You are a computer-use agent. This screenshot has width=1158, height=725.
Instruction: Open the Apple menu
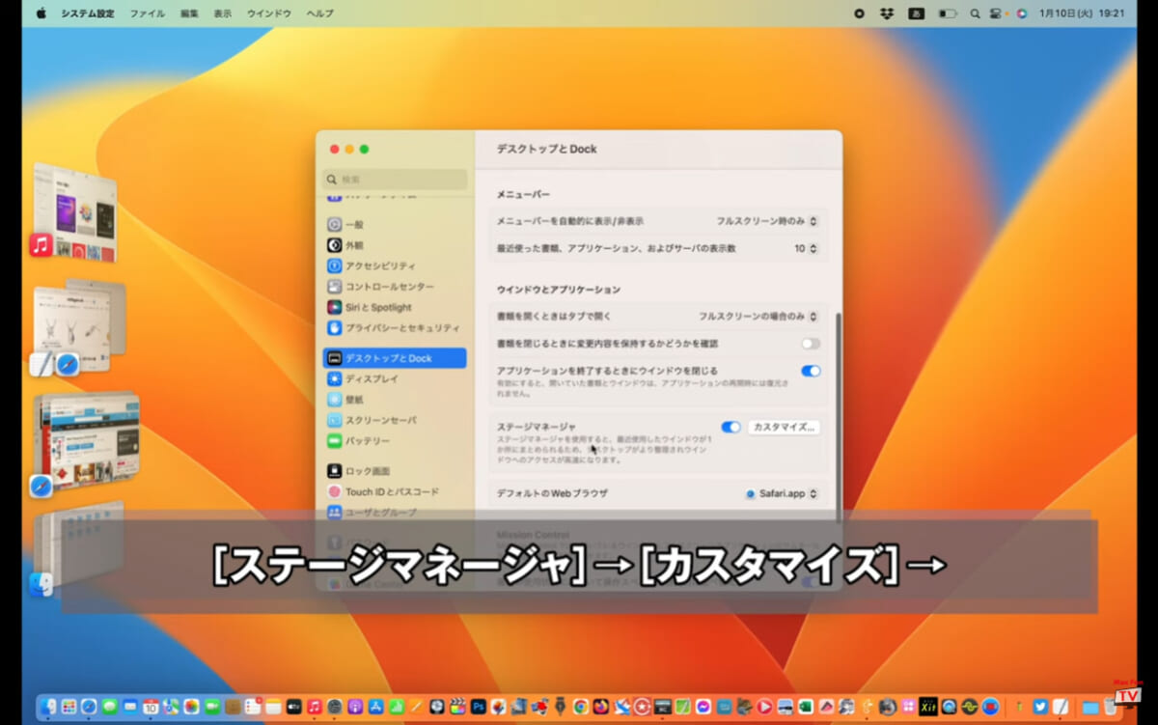coord(41,14)
